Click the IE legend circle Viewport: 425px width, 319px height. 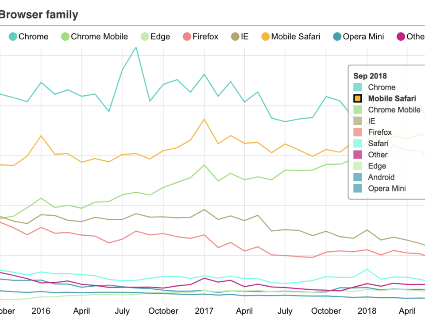[234, 37]
